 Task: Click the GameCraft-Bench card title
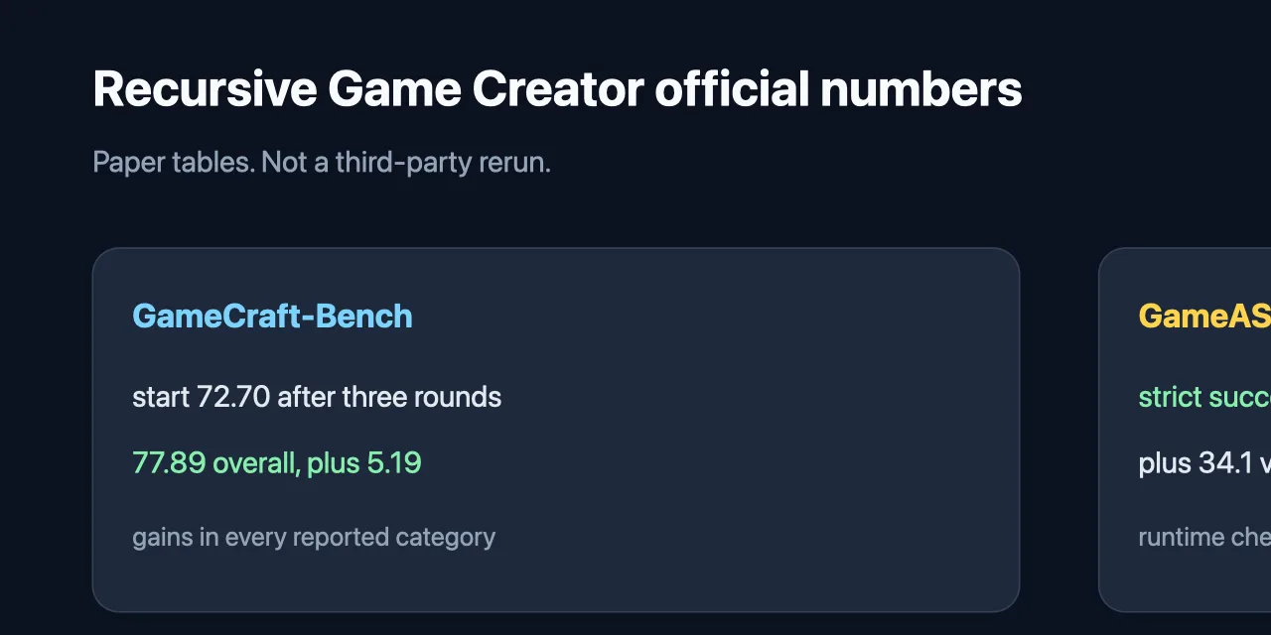pos(272,317)
